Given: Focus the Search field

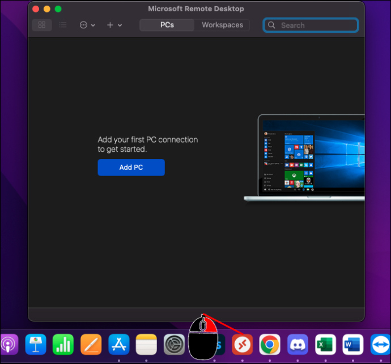Looking at the screenshot, I should (311, 25).
